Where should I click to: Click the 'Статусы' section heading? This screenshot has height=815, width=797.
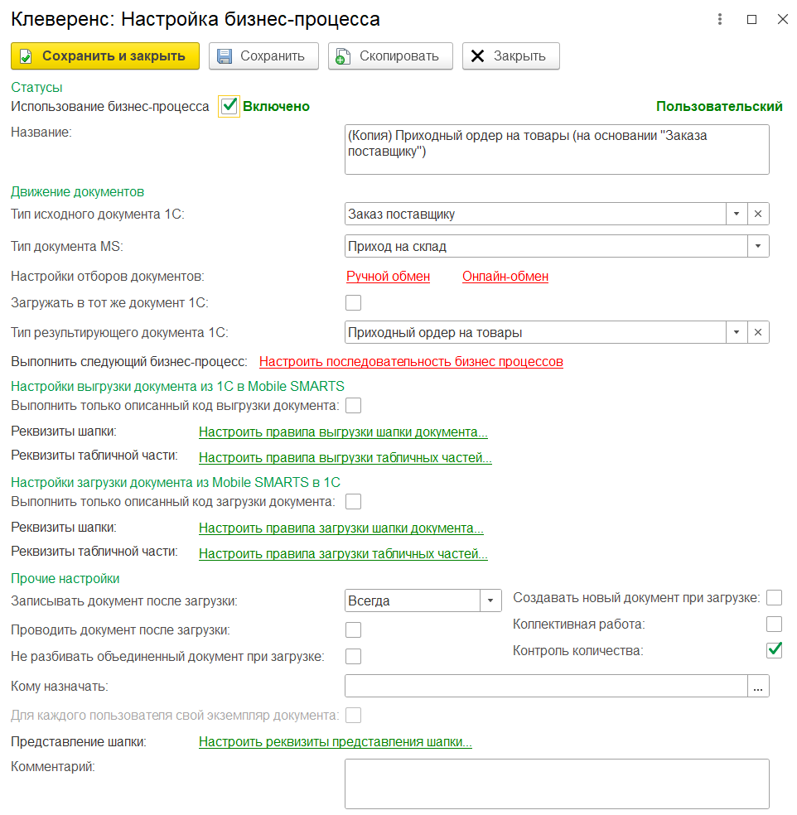point(37,87)
